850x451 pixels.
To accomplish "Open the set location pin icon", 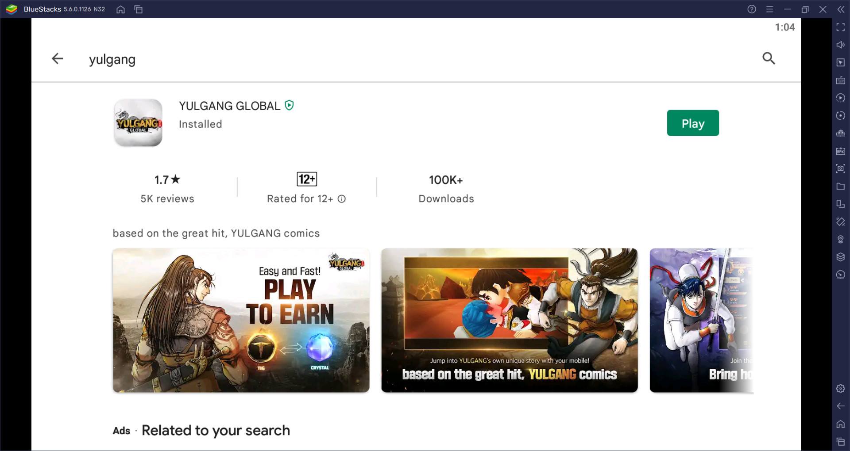I will click(x=840, y=239).
